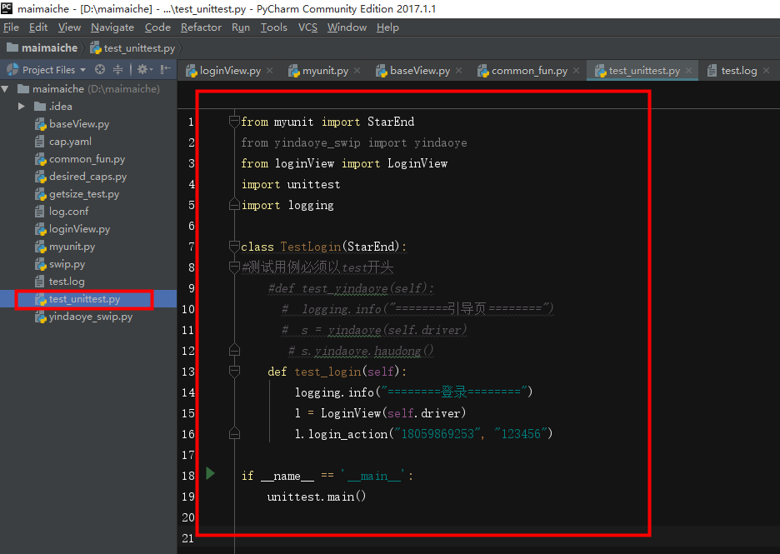Select cap.yaml in project tree

click(x=70, y=142)
